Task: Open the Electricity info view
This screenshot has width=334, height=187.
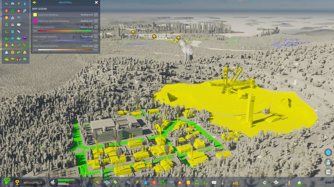Action: (x=137, y=183)
